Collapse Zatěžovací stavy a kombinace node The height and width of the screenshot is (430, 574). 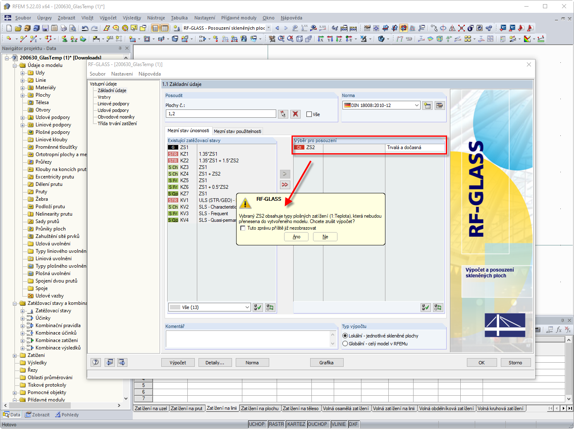(15, 304)
